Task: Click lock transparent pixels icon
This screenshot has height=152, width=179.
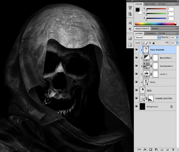Action: (143, 43)
